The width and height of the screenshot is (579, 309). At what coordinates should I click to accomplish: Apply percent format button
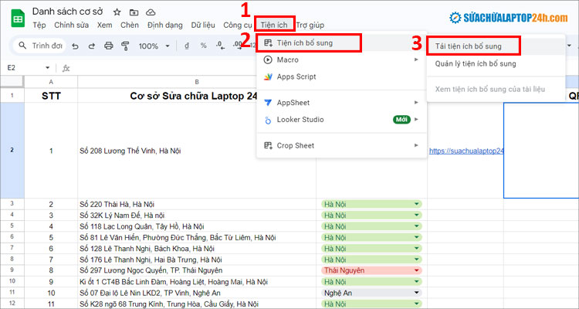coord(204,46)
